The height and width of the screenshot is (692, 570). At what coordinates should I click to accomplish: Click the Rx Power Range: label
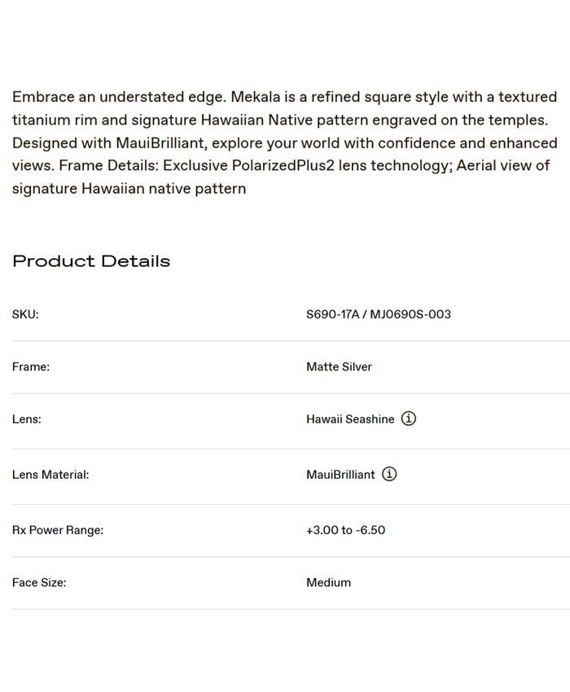[x=58, y=530]
